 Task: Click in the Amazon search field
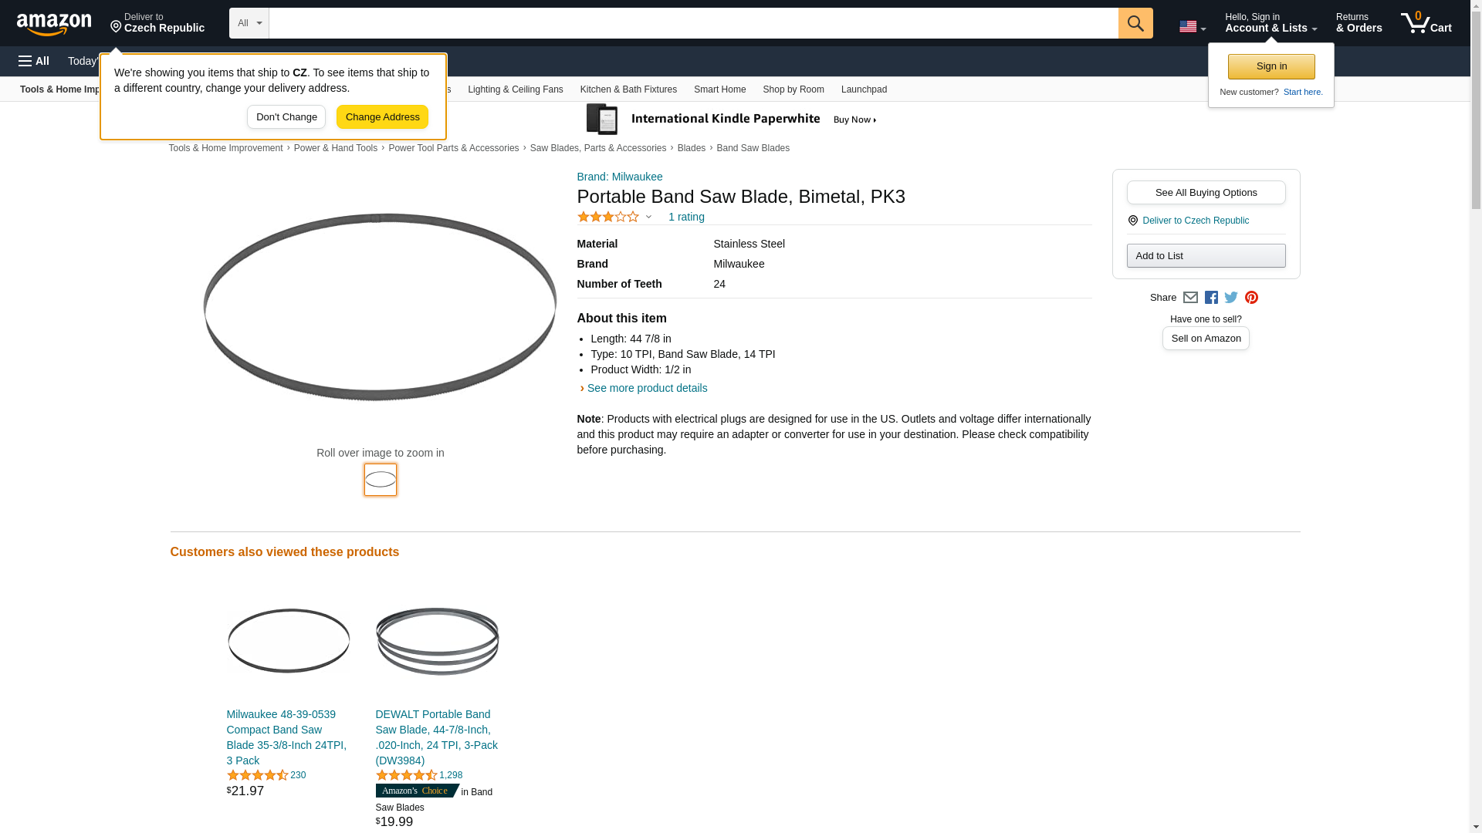pos(693,23)
